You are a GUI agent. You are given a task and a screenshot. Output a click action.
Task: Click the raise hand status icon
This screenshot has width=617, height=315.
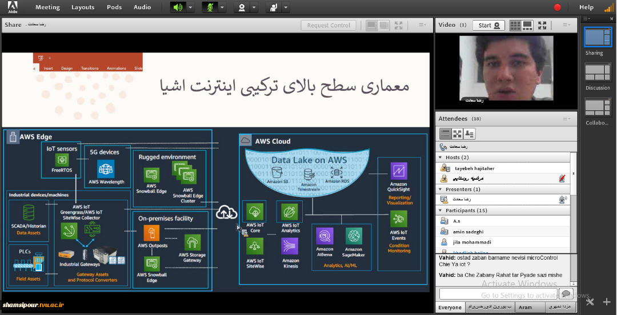273,7
